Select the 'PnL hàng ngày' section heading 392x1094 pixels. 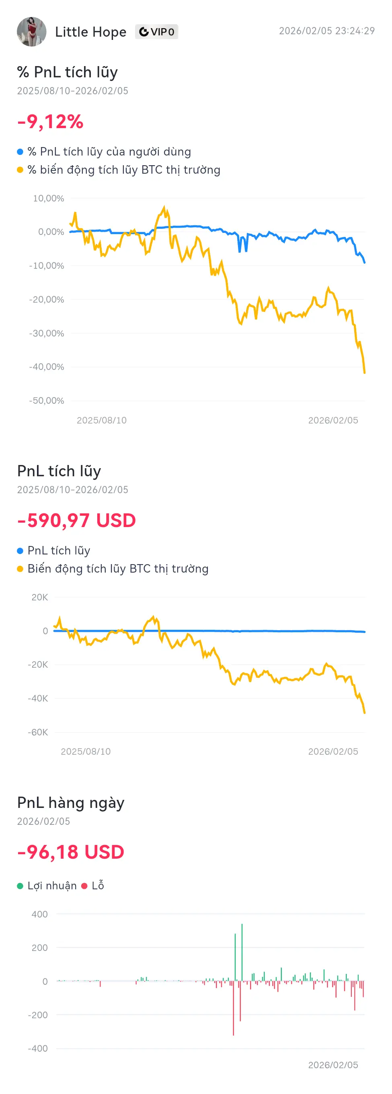[71, 803]
